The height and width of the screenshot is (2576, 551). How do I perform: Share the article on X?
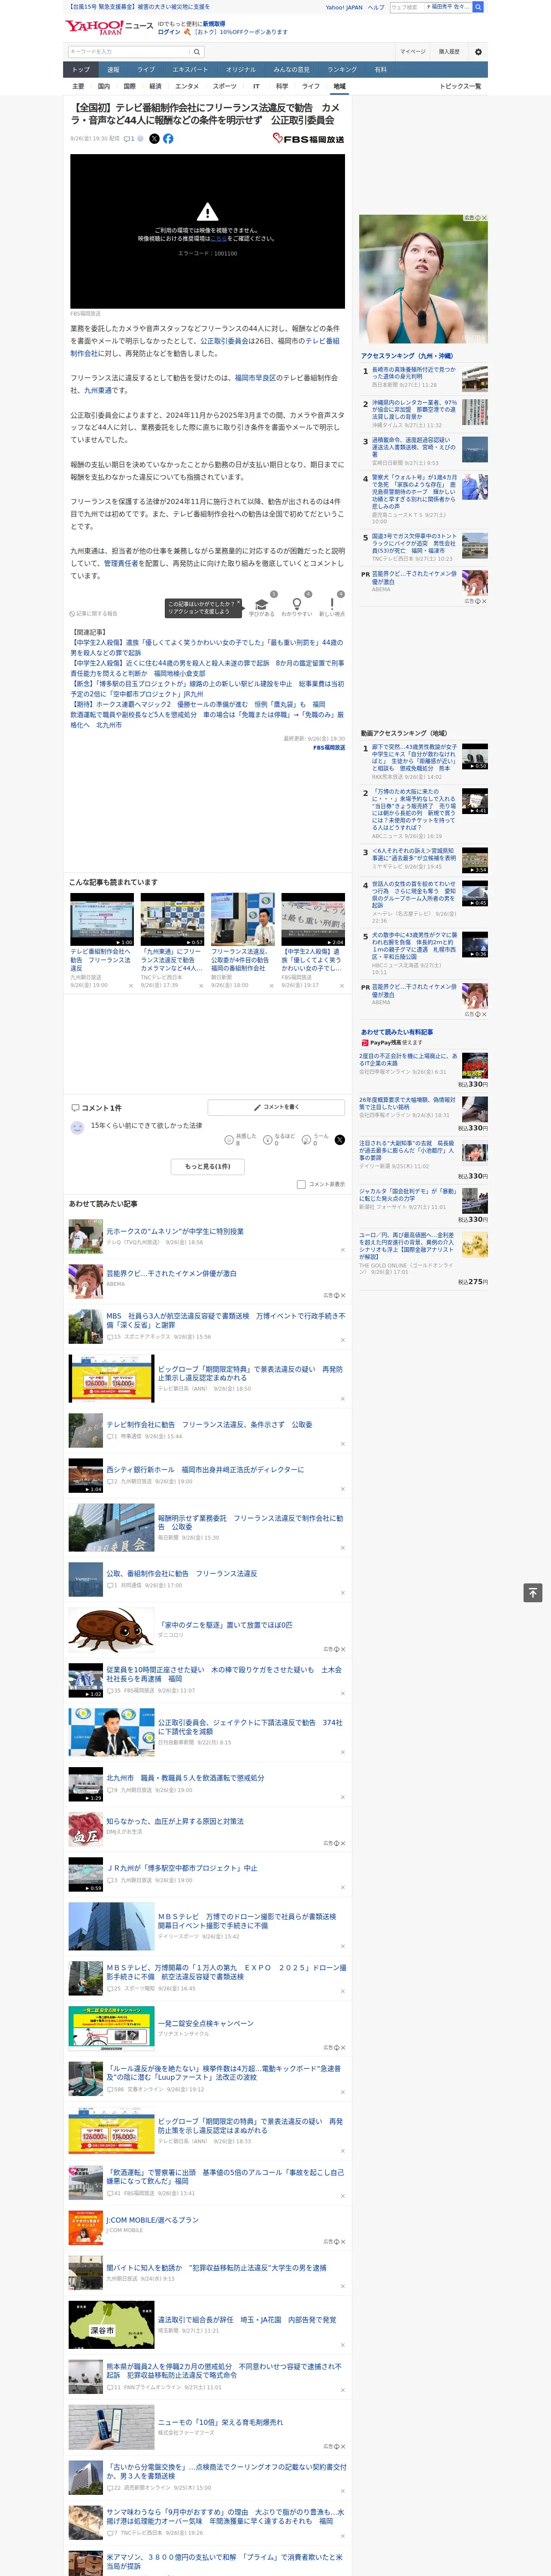154,139
